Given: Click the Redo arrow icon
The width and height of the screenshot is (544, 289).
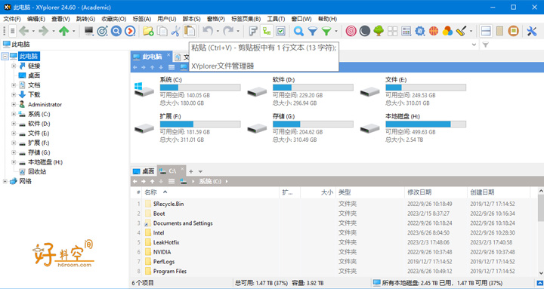Looking at the screenshot, I should (228, 31).
